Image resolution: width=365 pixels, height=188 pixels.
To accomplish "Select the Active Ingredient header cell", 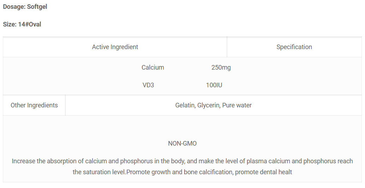I will 115,47.
